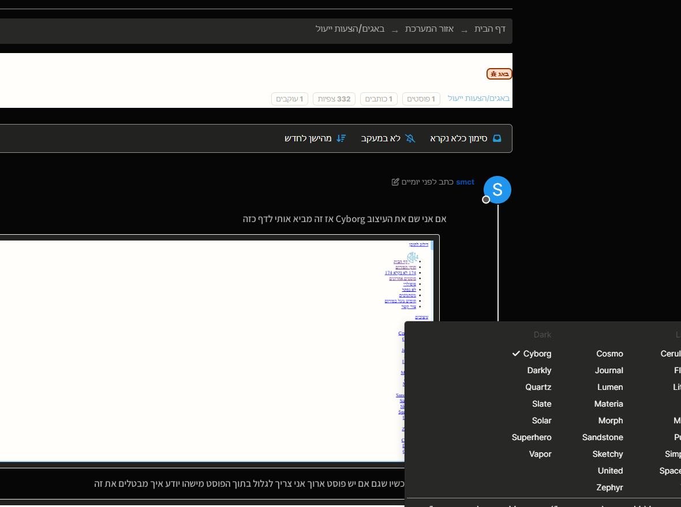Choose the Superhero dark skin
681x507 pixels.
[532, 437]
